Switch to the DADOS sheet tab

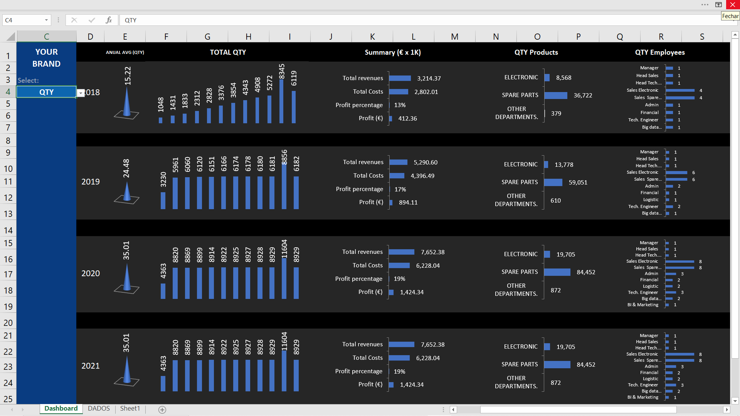(x=99, y=408)
